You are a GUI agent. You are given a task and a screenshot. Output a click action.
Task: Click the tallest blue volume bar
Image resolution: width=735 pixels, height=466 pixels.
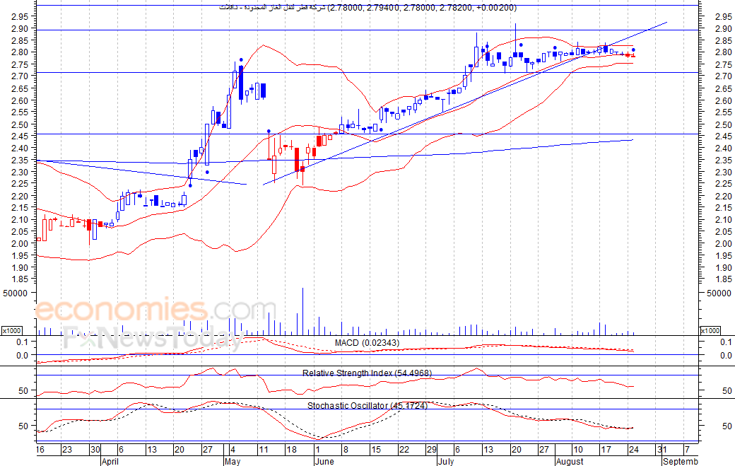302,311
